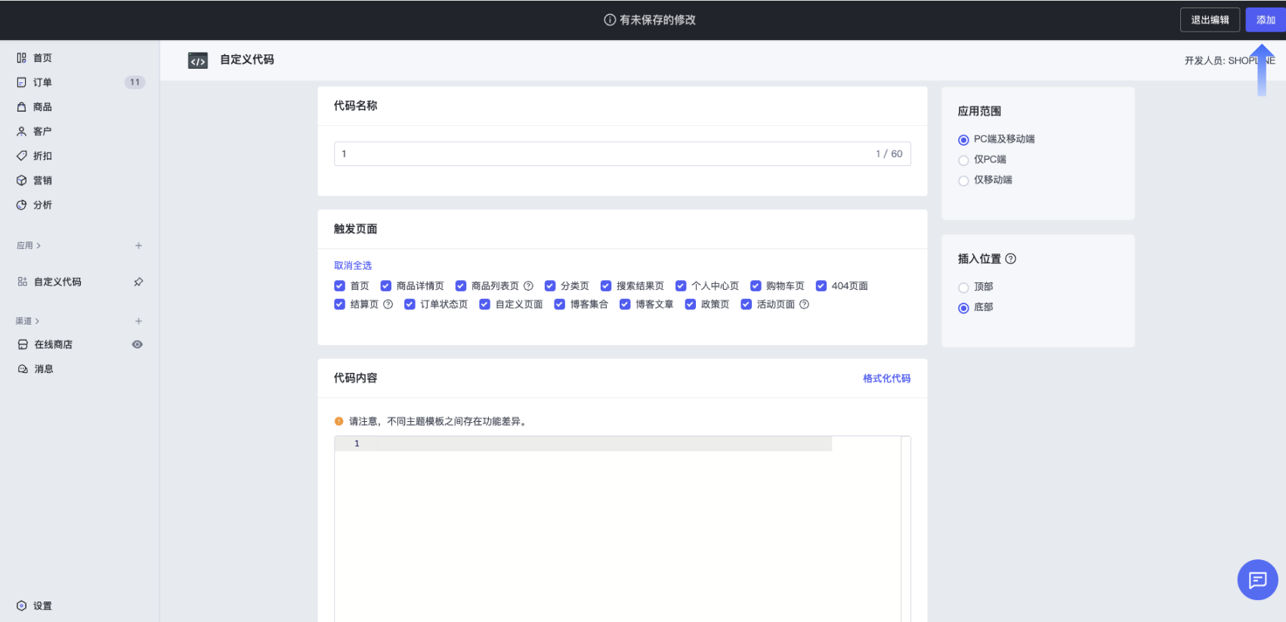This screenshot has height=622, width=1286.
Task: Click the 代码名称 input field
Action: pos(604,154)
